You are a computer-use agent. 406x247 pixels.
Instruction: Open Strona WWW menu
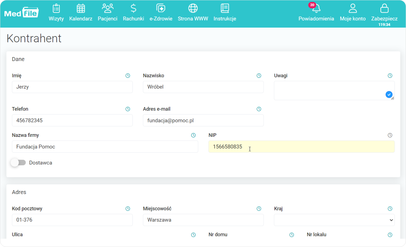[x=193, y=13]
